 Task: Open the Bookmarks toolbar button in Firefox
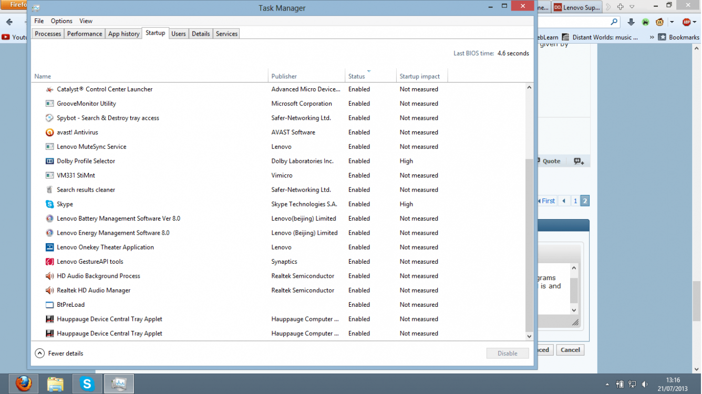click(x=679, y=37)
